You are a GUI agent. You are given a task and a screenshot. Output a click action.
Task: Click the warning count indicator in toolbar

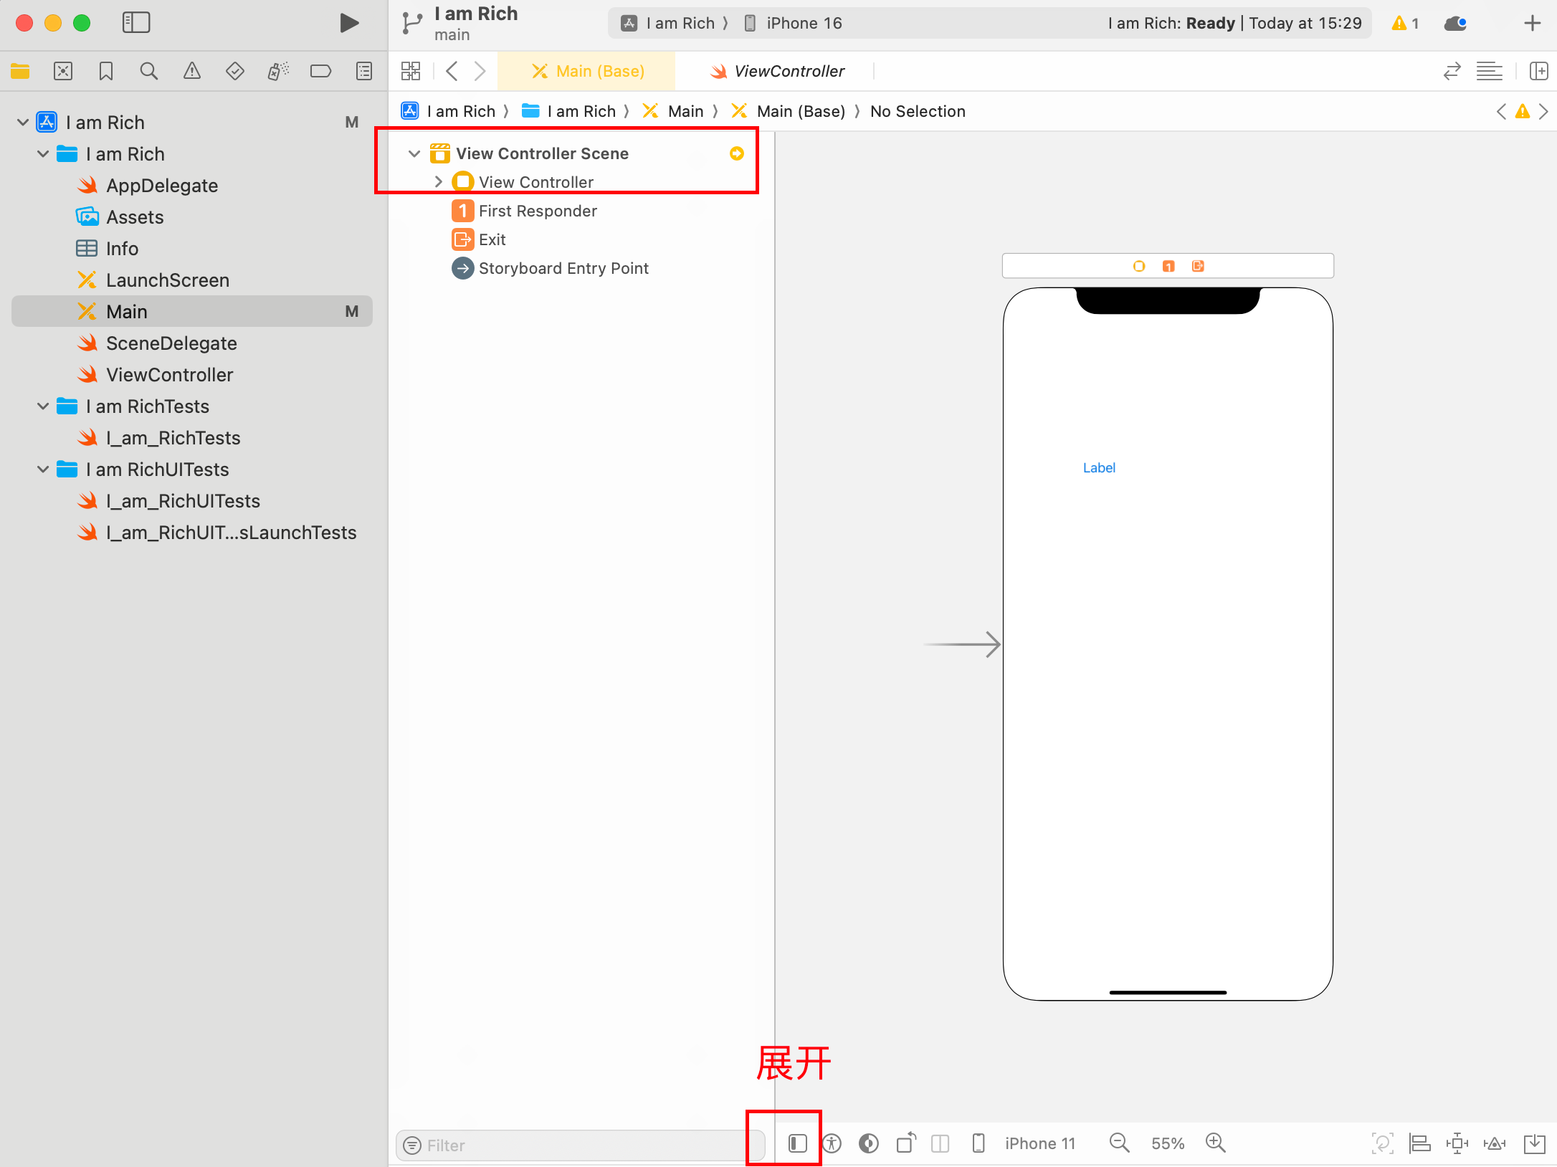[1406, 23]
